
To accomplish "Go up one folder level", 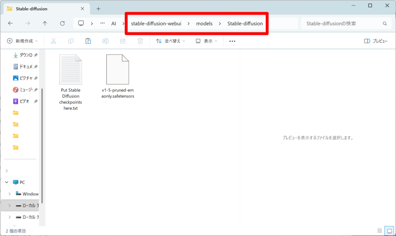I will [x=45, y=23].
